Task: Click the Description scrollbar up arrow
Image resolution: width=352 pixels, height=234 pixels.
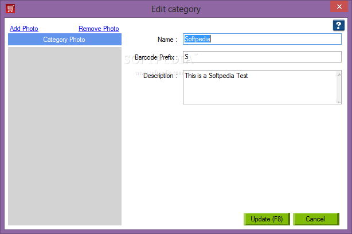Action: [339, 74]
